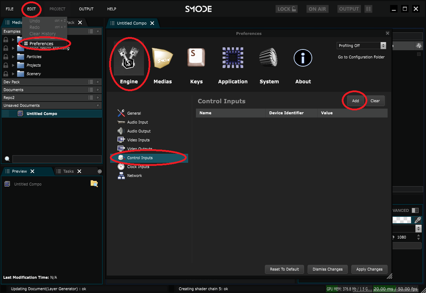
Task: Click the profiling waveform icon
Action: click(419, 46)
